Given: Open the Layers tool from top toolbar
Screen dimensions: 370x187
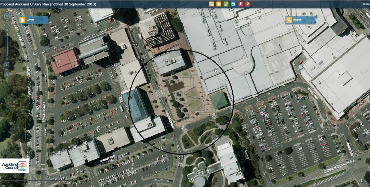Looking at the screenshot, I should [x=219, y=4].
